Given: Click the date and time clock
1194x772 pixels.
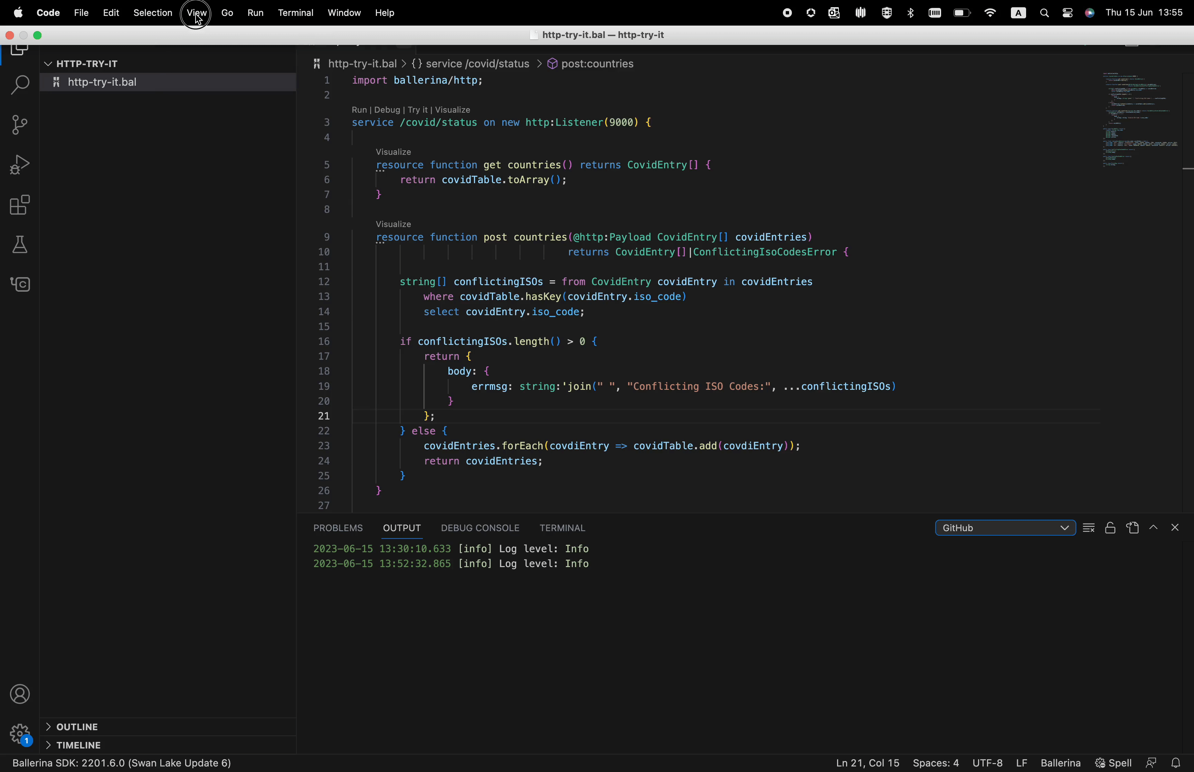Looking at the screenshot, I should coord(1144,13).
